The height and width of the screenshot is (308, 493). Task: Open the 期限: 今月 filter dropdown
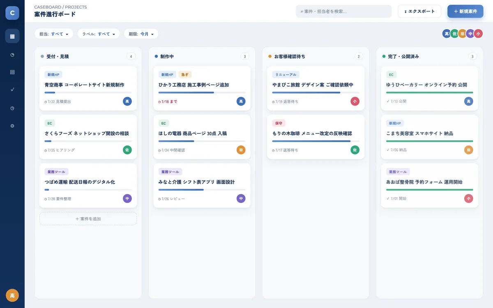141,34
